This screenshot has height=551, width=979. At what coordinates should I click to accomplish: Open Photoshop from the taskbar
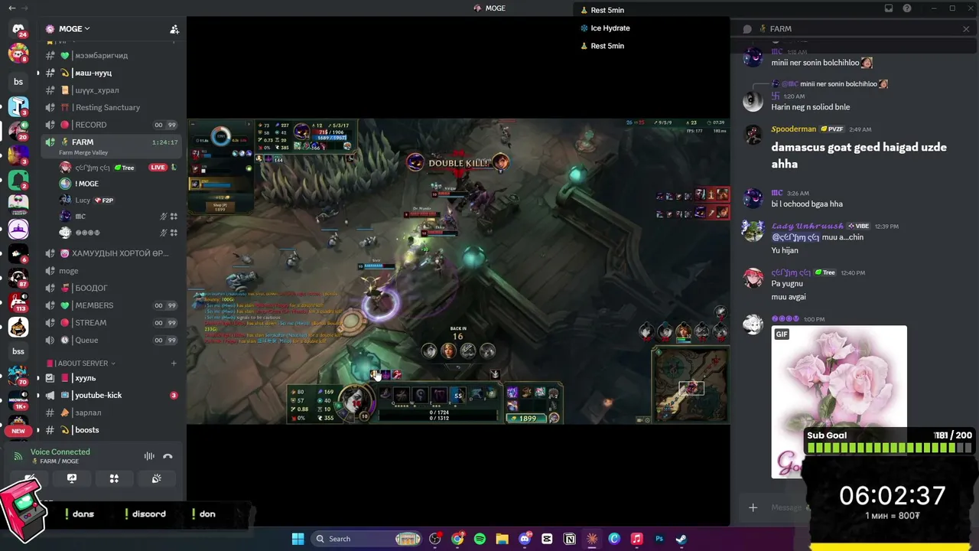coord(659,539)
